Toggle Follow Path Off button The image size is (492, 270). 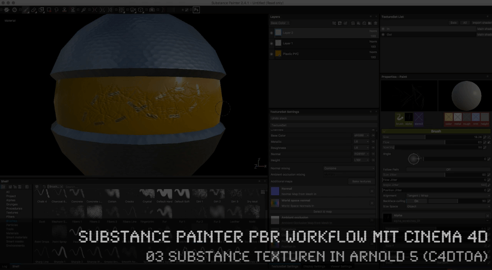tap(448, 170)
